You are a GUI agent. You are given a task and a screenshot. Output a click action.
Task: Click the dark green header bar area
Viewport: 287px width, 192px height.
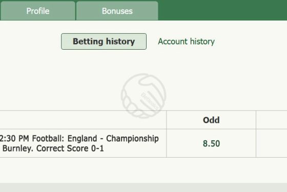222,10
